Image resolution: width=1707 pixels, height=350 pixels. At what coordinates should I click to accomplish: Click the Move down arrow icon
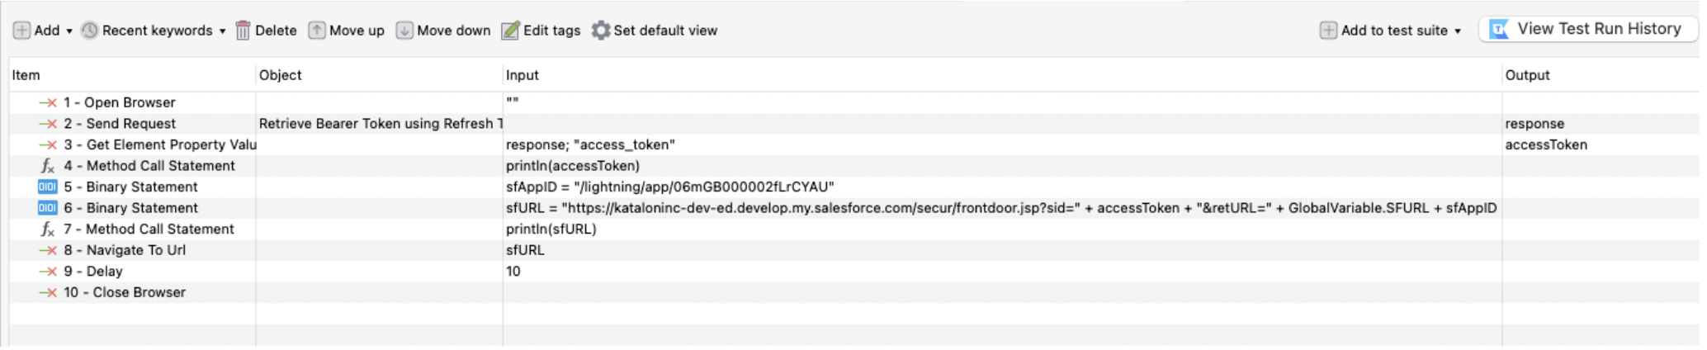(x=404, y=31)
